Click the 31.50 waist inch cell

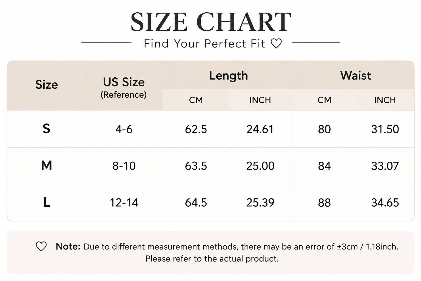385,129
